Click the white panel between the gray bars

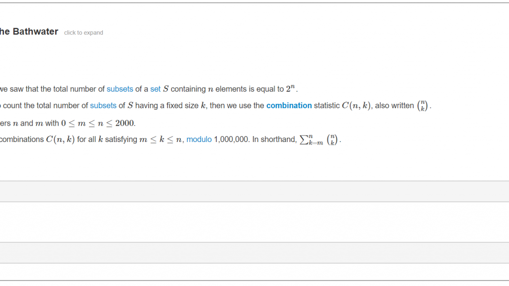(x=254, y=222)
